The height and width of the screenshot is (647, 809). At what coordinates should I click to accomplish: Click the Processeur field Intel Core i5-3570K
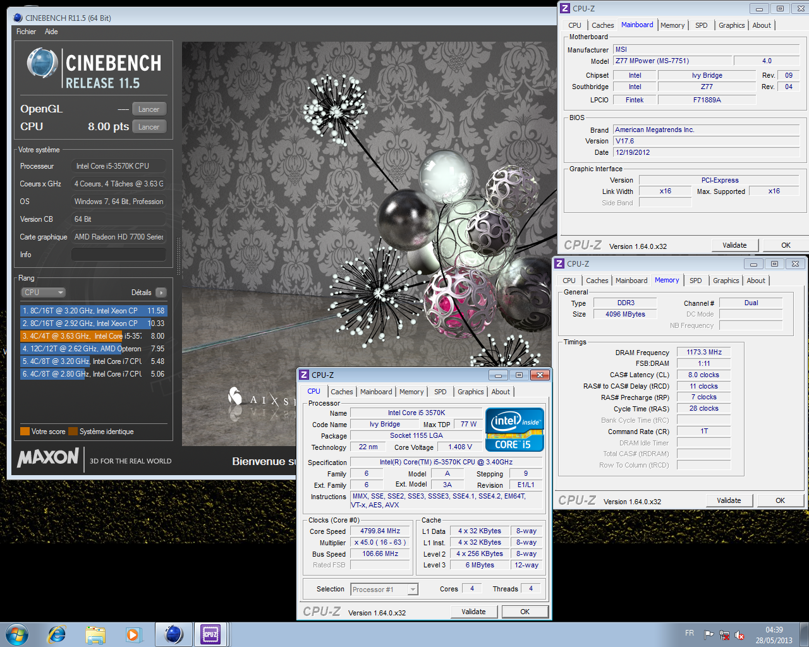click(x=119, y=166)
